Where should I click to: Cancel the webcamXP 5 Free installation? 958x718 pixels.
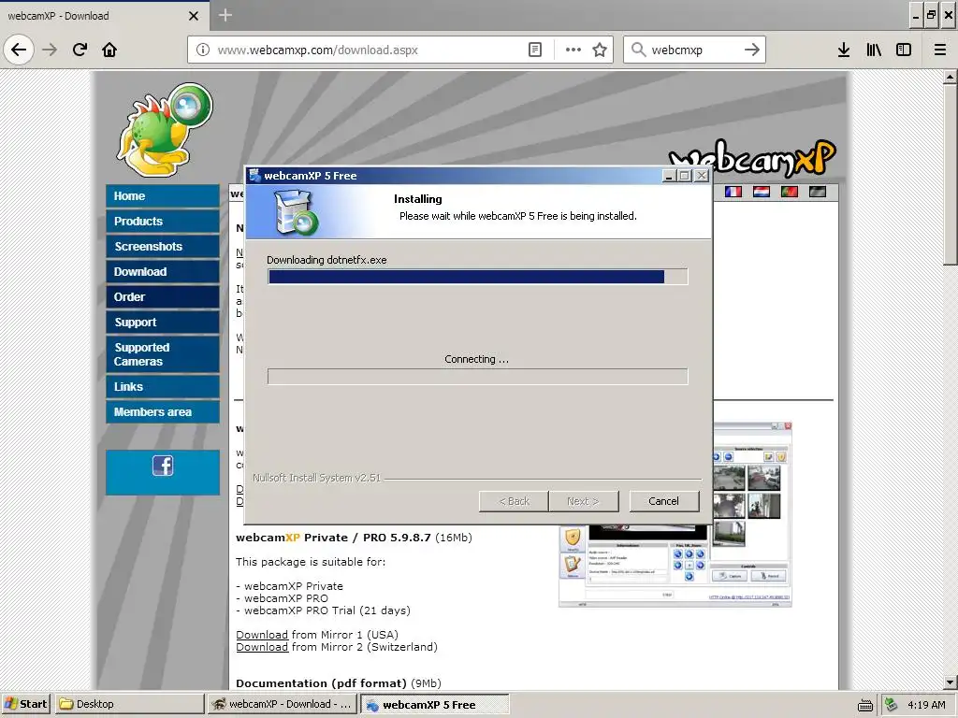pyautogui.click(x=663, y=501)
